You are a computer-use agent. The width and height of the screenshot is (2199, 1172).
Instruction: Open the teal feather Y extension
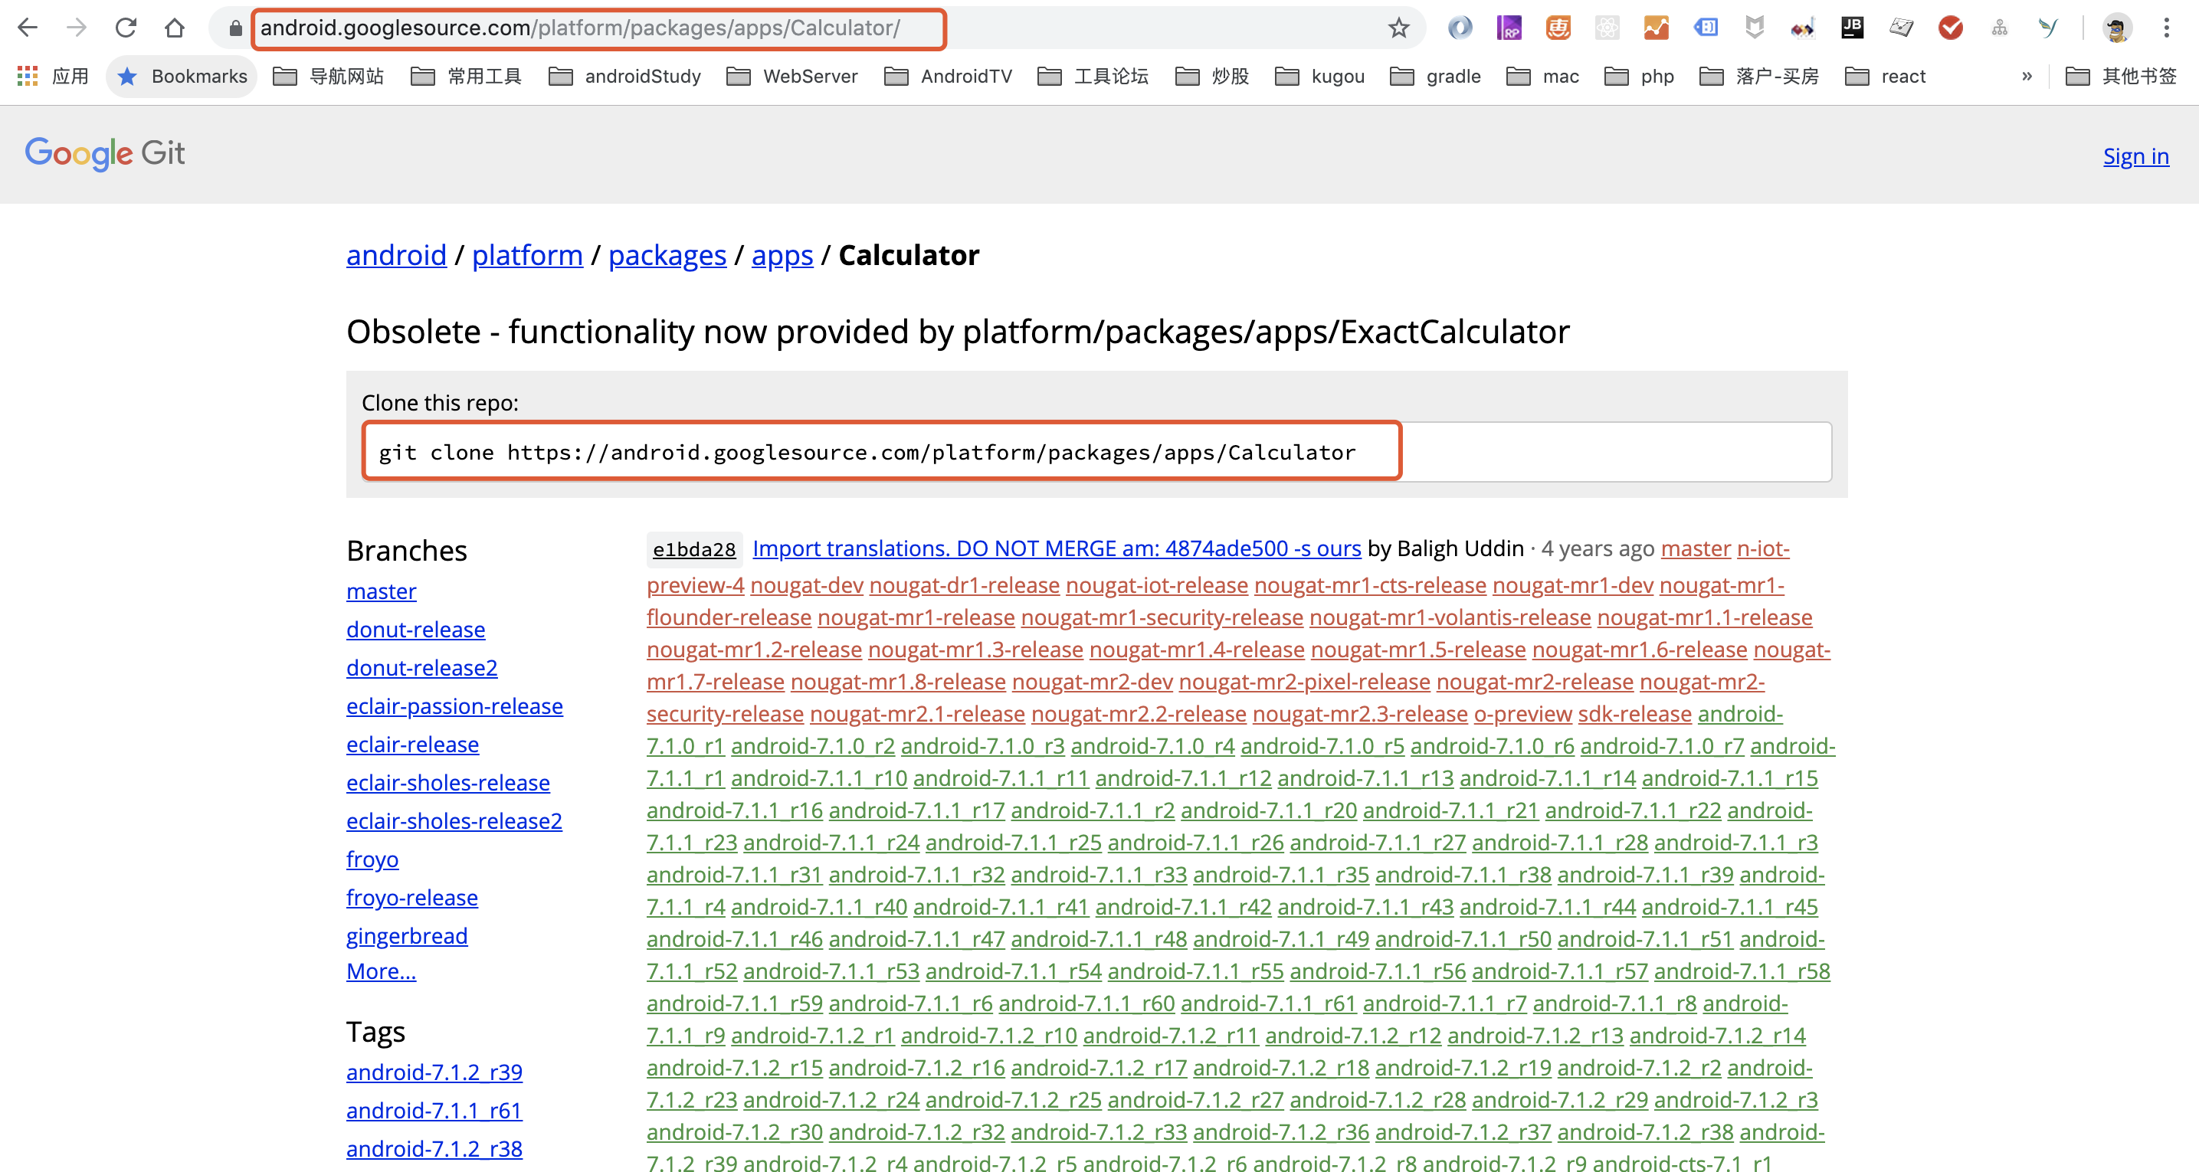[2048, 28]
